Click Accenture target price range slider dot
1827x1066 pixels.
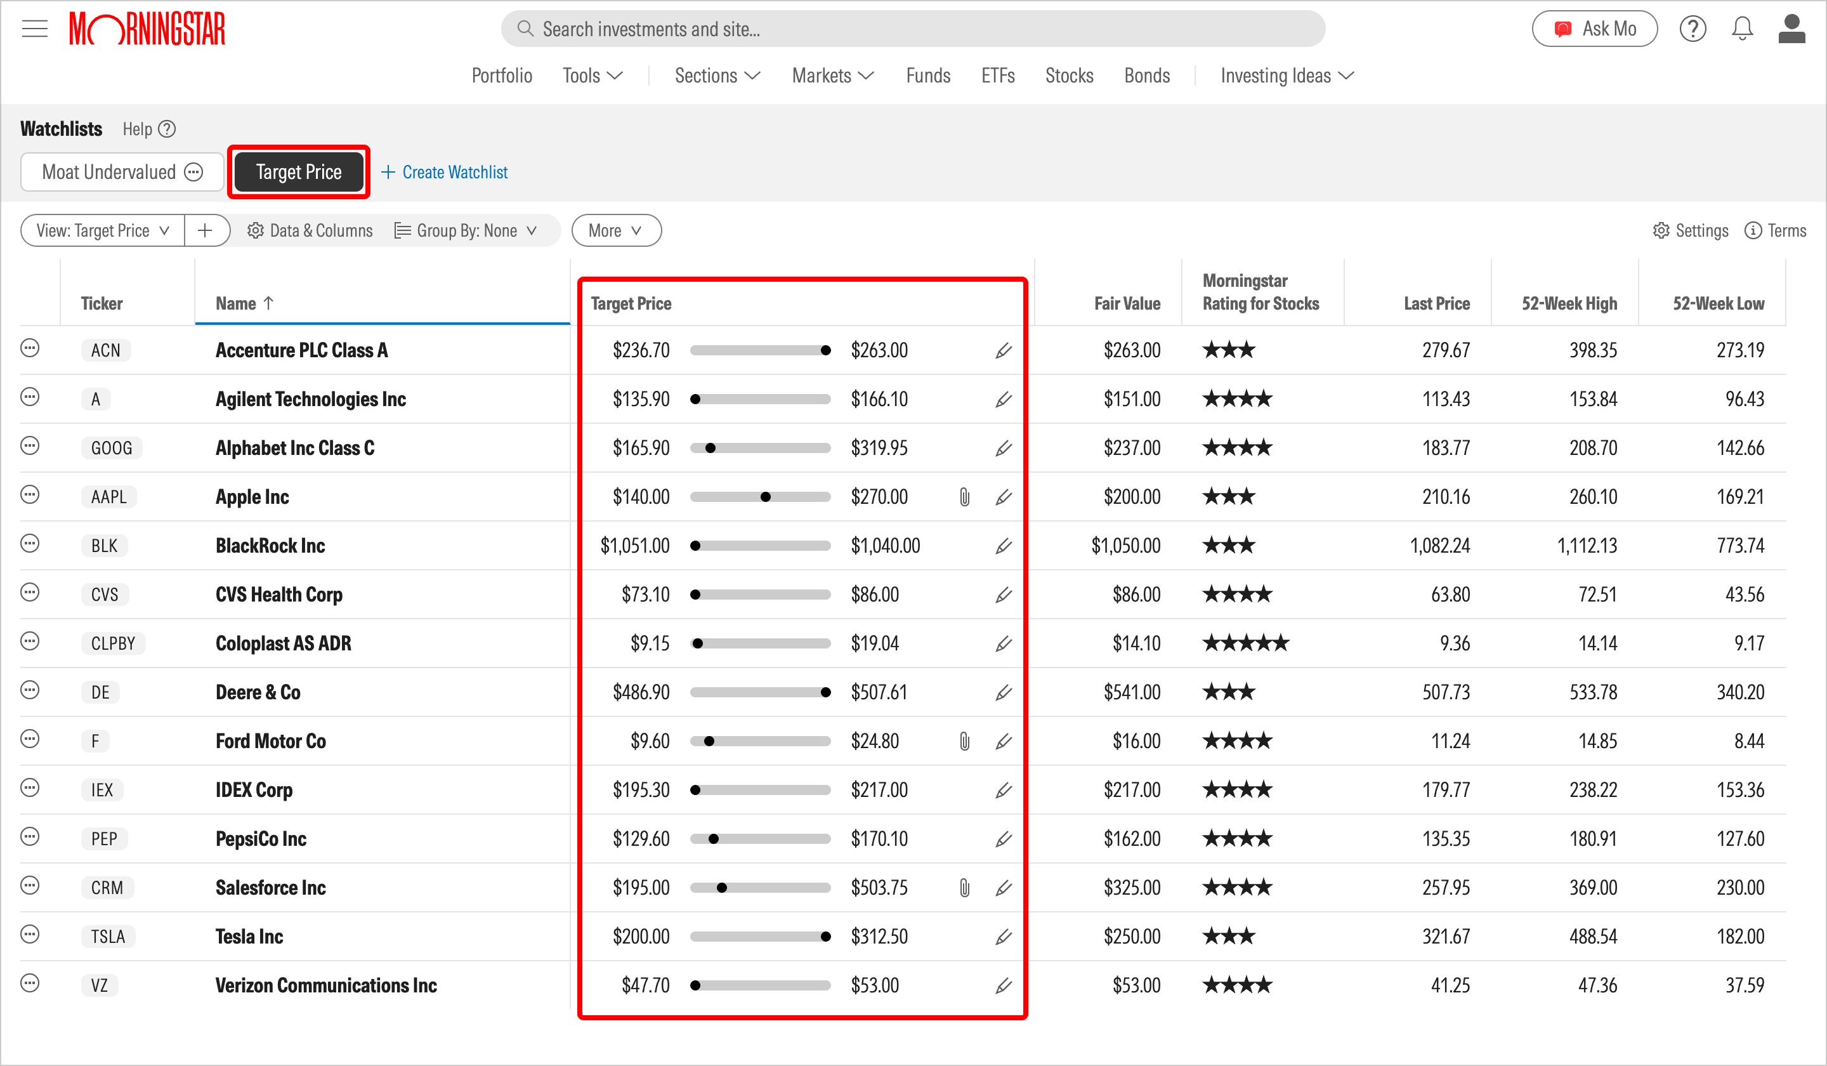click(x=825, y=350)
